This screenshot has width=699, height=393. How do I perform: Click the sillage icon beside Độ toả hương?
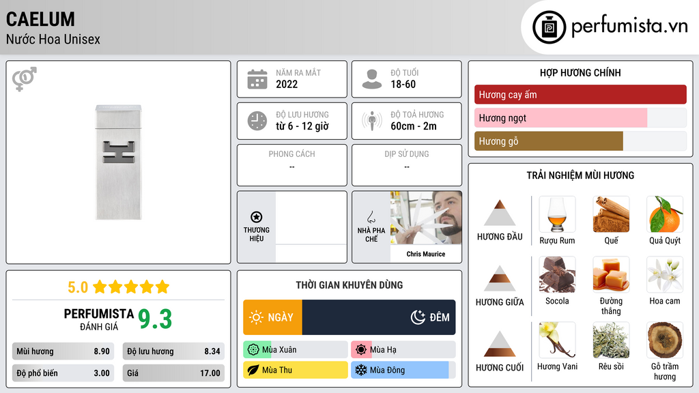(x=372, y=121)
